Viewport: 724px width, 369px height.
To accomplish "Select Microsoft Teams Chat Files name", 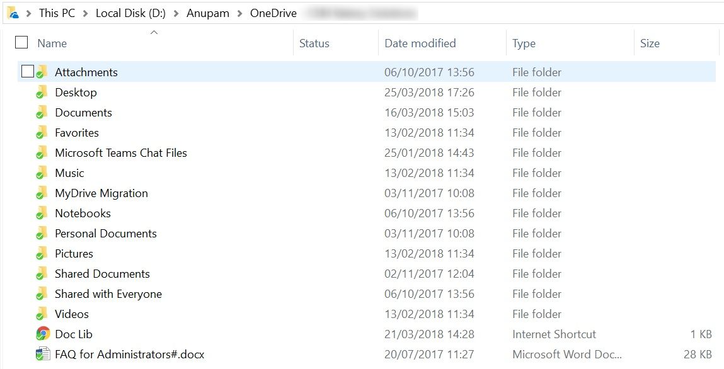I will click(121, 152).
